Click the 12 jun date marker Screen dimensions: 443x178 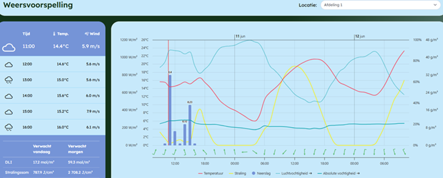360,36
